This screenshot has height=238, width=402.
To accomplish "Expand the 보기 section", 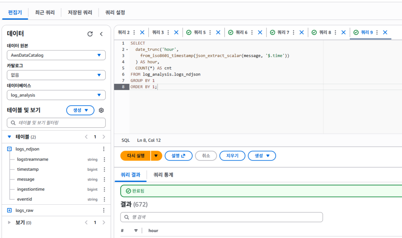I will coord(9,223).
